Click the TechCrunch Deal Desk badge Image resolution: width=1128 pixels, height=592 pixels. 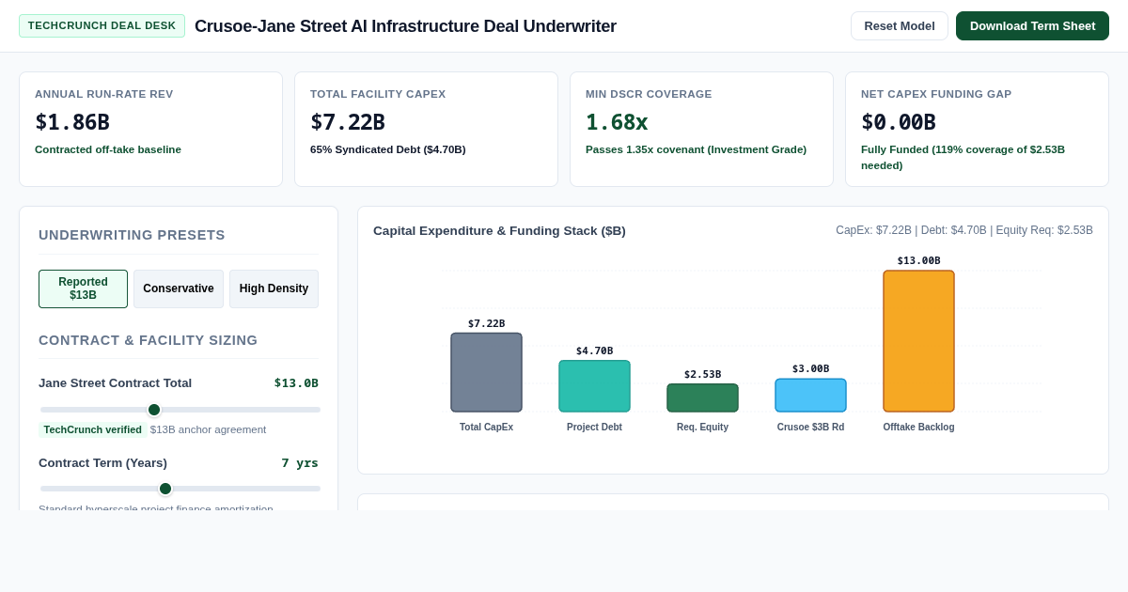coord(102,25)
